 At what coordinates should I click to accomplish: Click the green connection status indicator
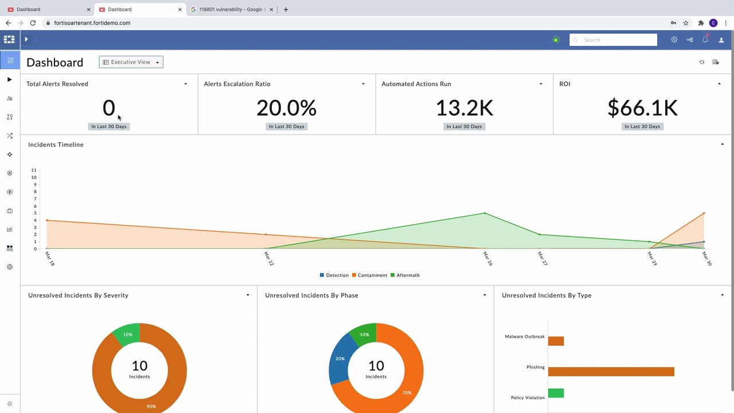click(556, 40)
